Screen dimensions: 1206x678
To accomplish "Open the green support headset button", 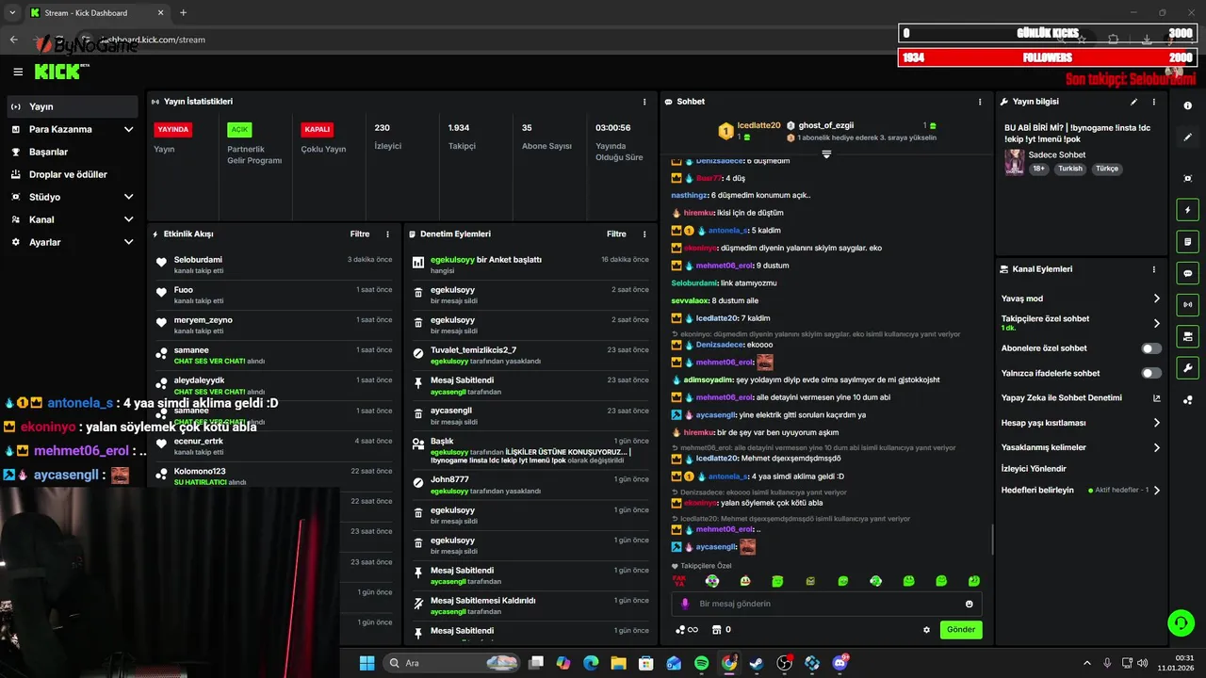I will (1181, 623).
